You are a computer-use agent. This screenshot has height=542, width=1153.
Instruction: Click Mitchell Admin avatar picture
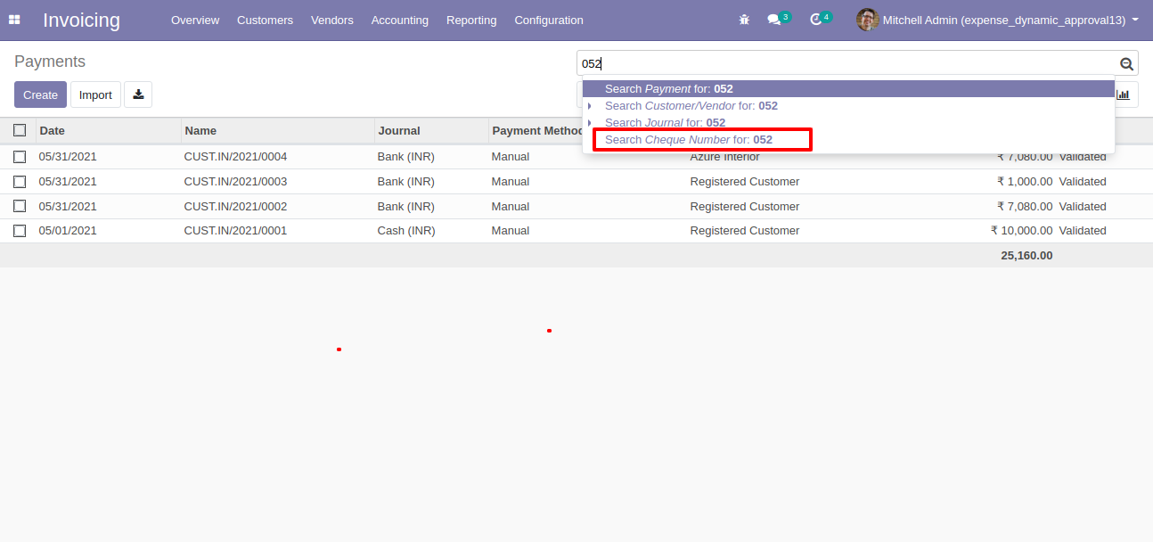pos(867,20)
